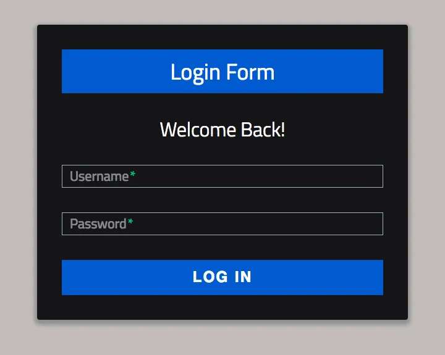Screen dimensions: 445x355
Task: Click the green asterisk beside Username
Action: [132, 174]
